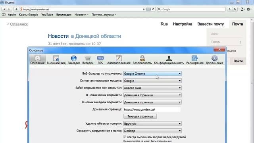Open the Safari settings gear menu

click(x=249, y=9)
